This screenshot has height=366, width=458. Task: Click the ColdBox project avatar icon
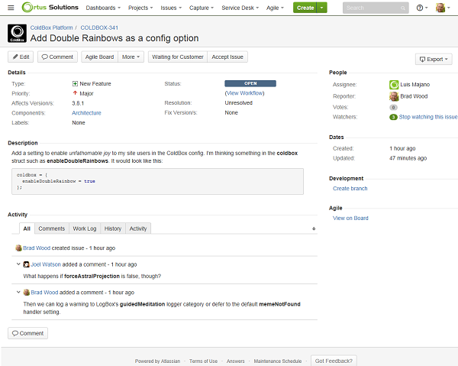click(x=18, y=34)
